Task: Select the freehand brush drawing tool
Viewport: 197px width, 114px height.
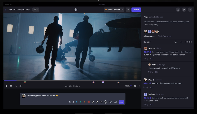Action: tap(93, 102)
